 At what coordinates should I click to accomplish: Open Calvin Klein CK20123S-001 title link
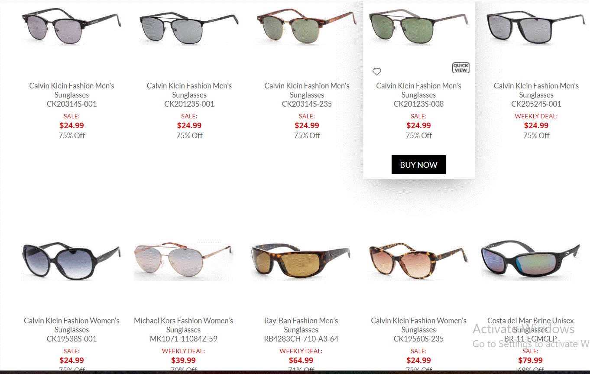point(189,95)
